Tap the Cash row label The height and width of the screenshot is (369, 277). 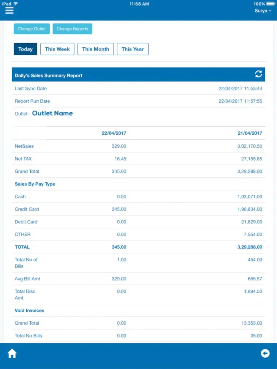coord(20,197)
